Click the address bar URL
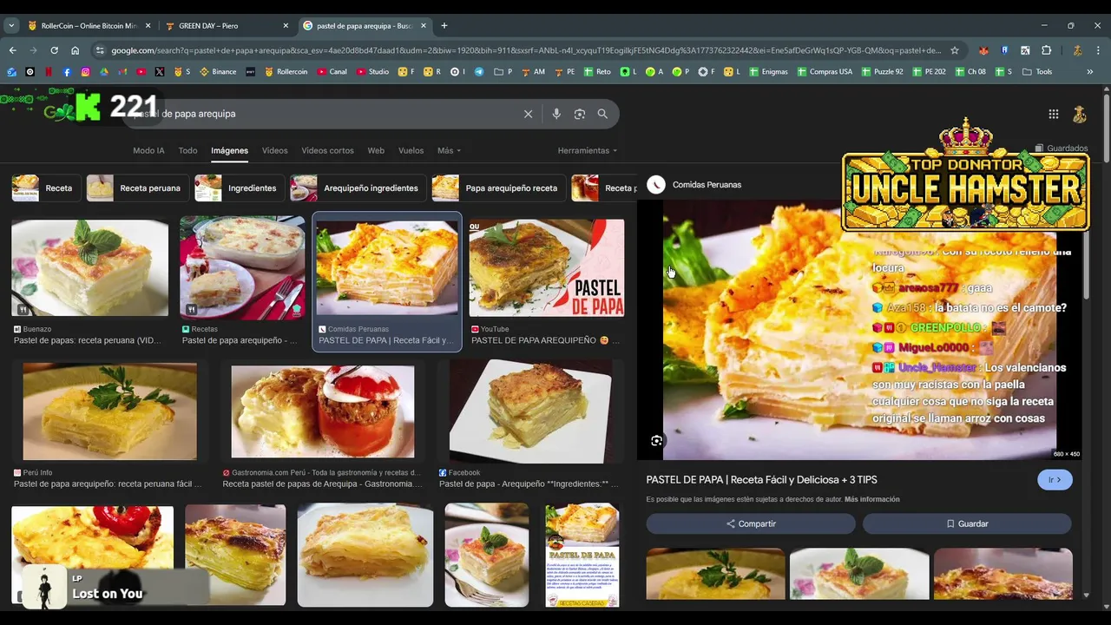The image size is (1111, 625). pyautogui.click(x=525, y=50)
